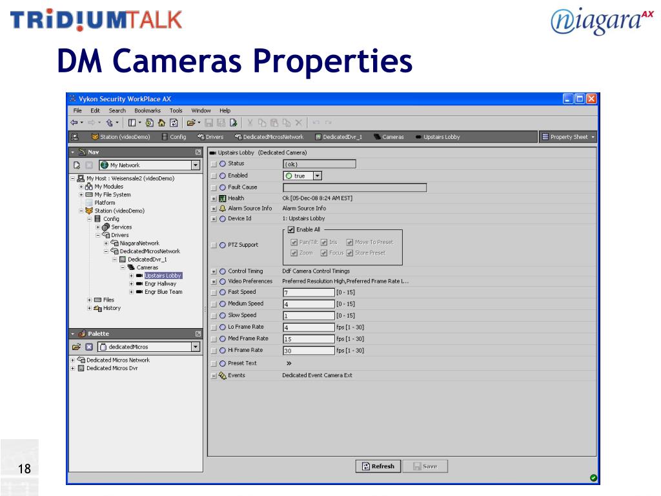Go to Home via house icon

(x=161, y=123)
